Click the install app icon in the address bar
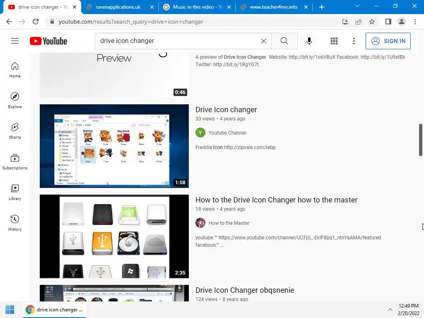Image resolution: width=424 pixels, height=318 pixels. pos(345,22)
